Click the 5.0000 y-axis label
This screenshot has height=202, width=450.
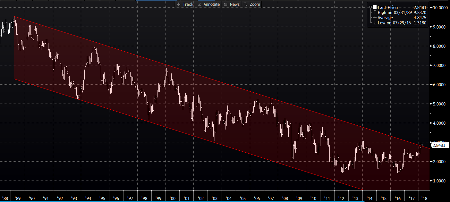click(439, 104)
